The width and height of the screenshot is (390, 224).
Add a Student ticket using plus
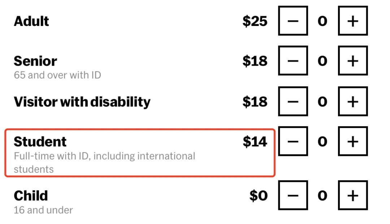[x=352, y=142]
